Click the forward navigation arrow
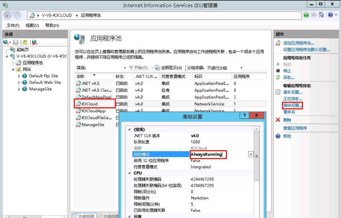The image size is (341, 218). (x=18, y=16)
